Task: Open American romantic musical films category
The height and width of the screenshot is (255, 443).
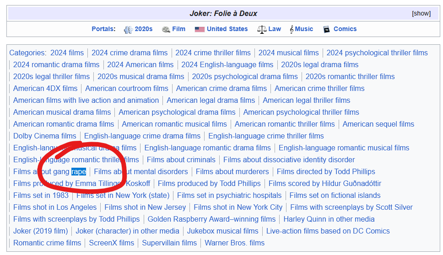Action: pyautogui.click(x=174, y=124)
